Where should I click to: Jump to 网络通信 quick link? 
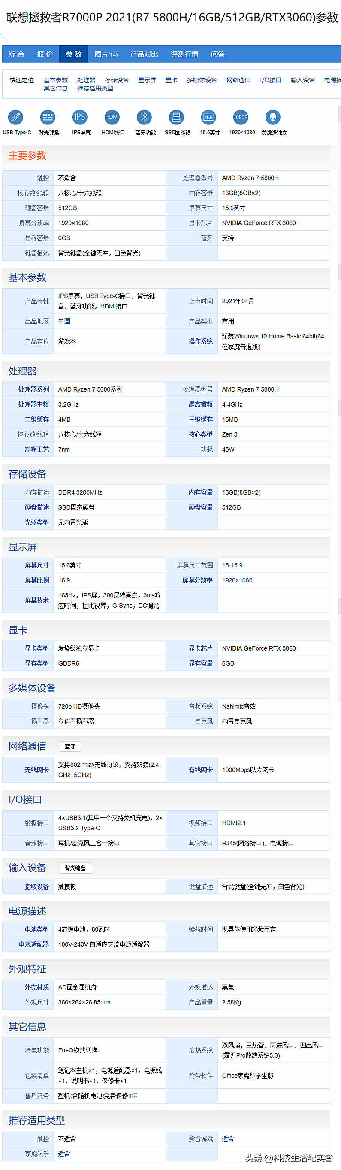(238, 80)
